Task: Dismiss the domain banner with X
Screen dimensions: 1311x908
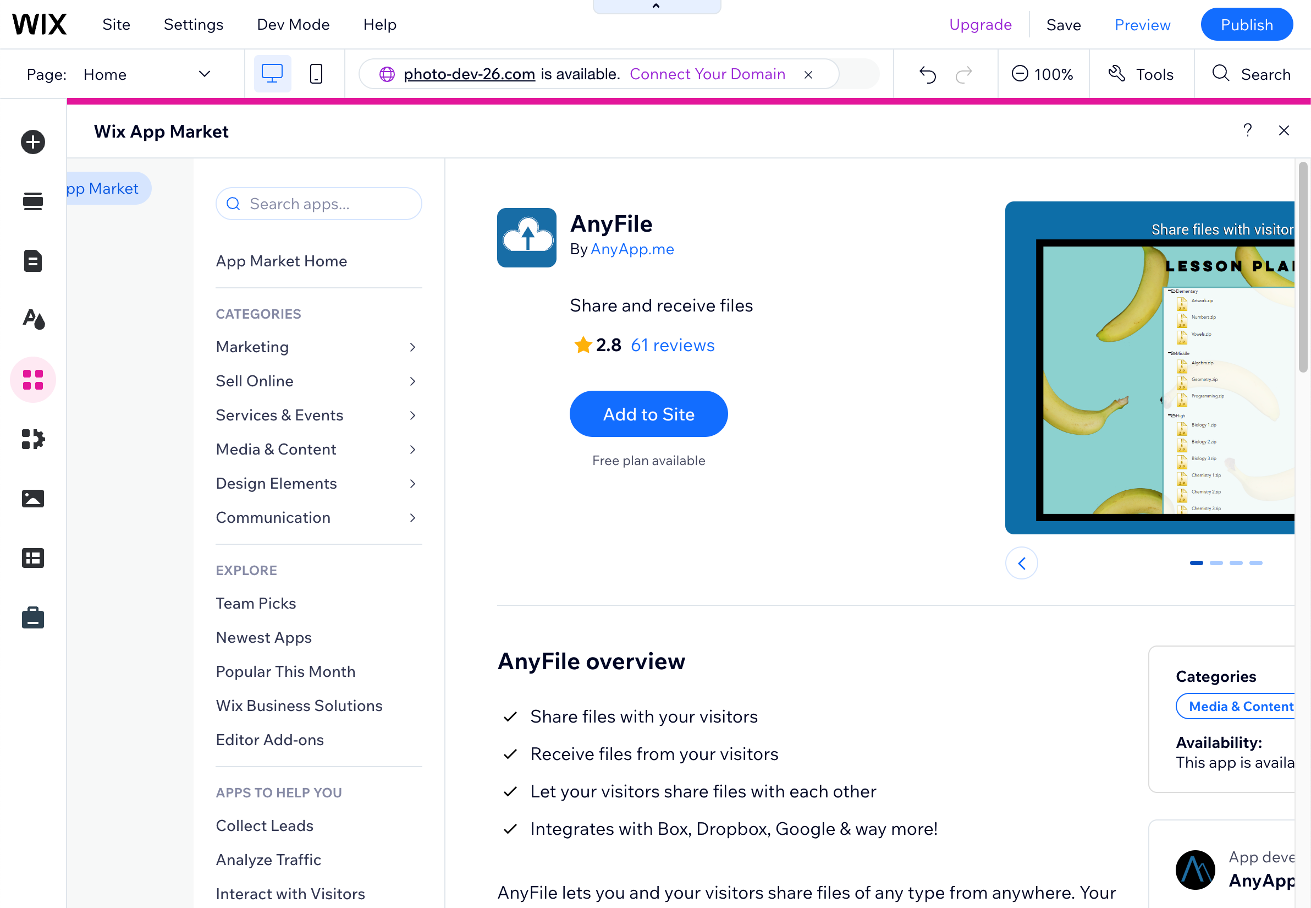Action: [808, 74]
